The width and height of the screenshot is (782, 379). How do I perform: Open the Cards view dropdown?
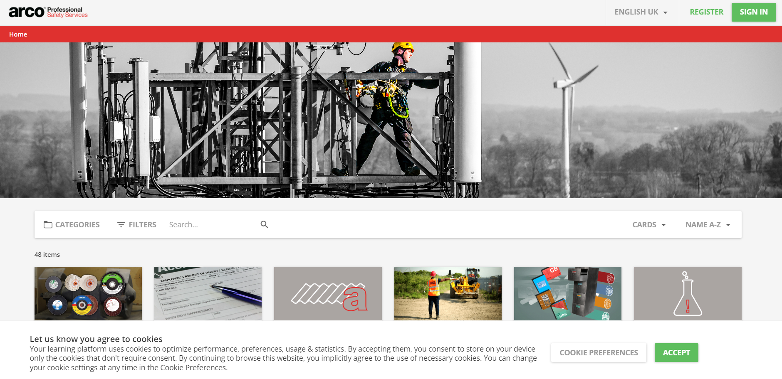click(648, 225)
